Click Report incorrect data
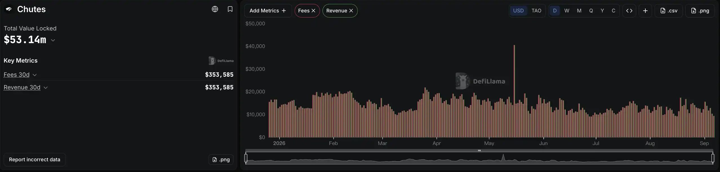Screen dimensions: 720x172 [35, 160]
